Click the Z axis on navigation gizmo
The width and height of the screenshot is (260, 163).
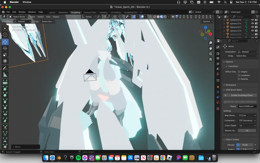click(x=205, y=28)
